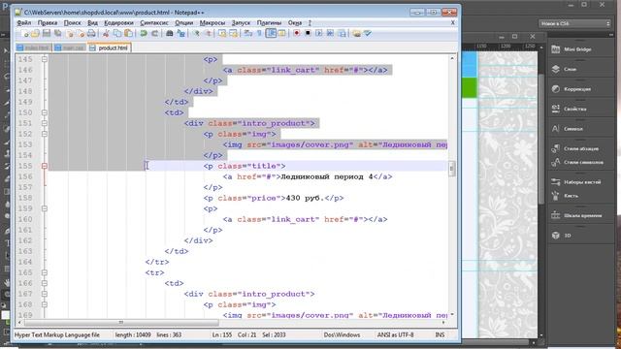
Task: Save the document with the diskette icon
Action: click(47, 34)
